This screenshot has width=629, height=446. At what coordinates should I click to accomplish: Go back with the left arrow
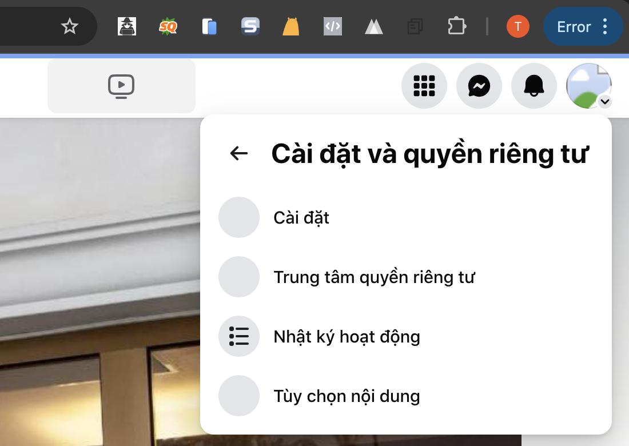(238, 153)
